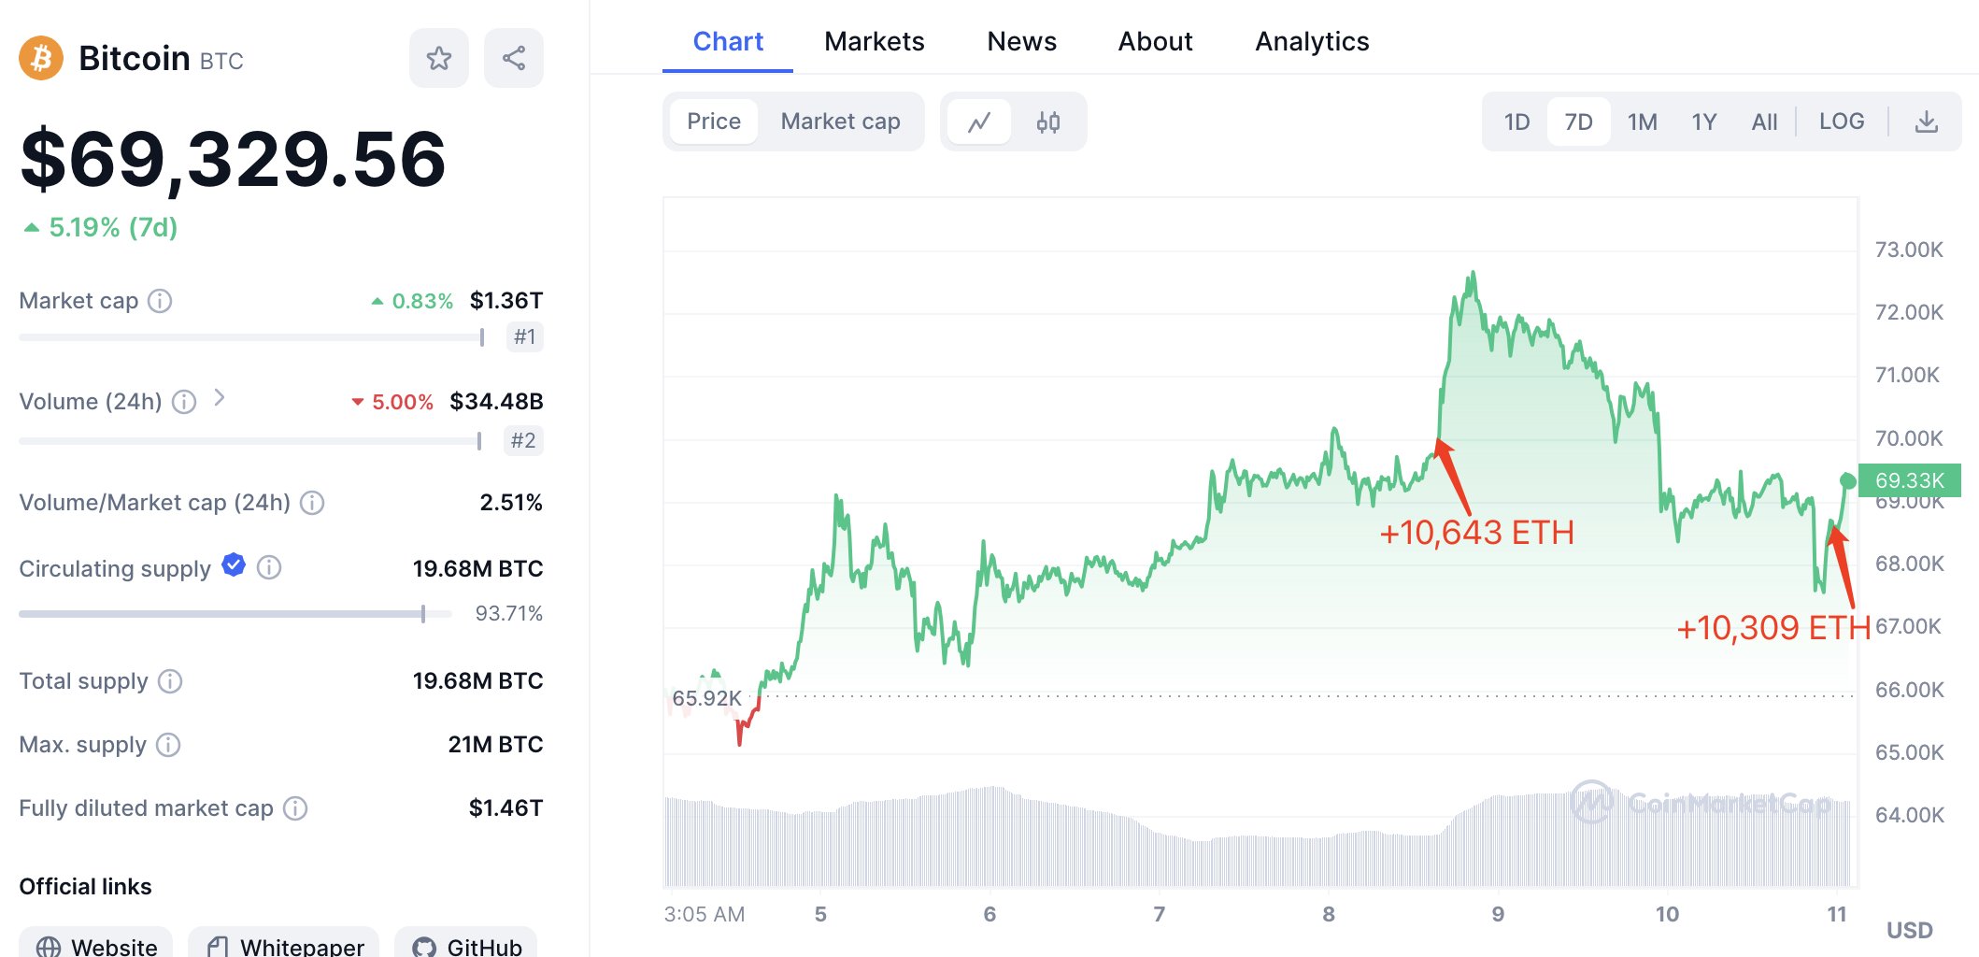
Task: Click info icon beside Volume (24h)
Action: [184, 402]
